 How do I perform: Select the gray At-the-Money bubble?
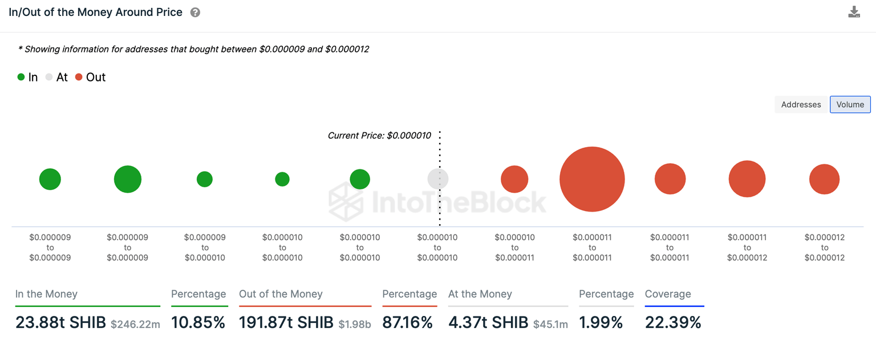[437, 178]
